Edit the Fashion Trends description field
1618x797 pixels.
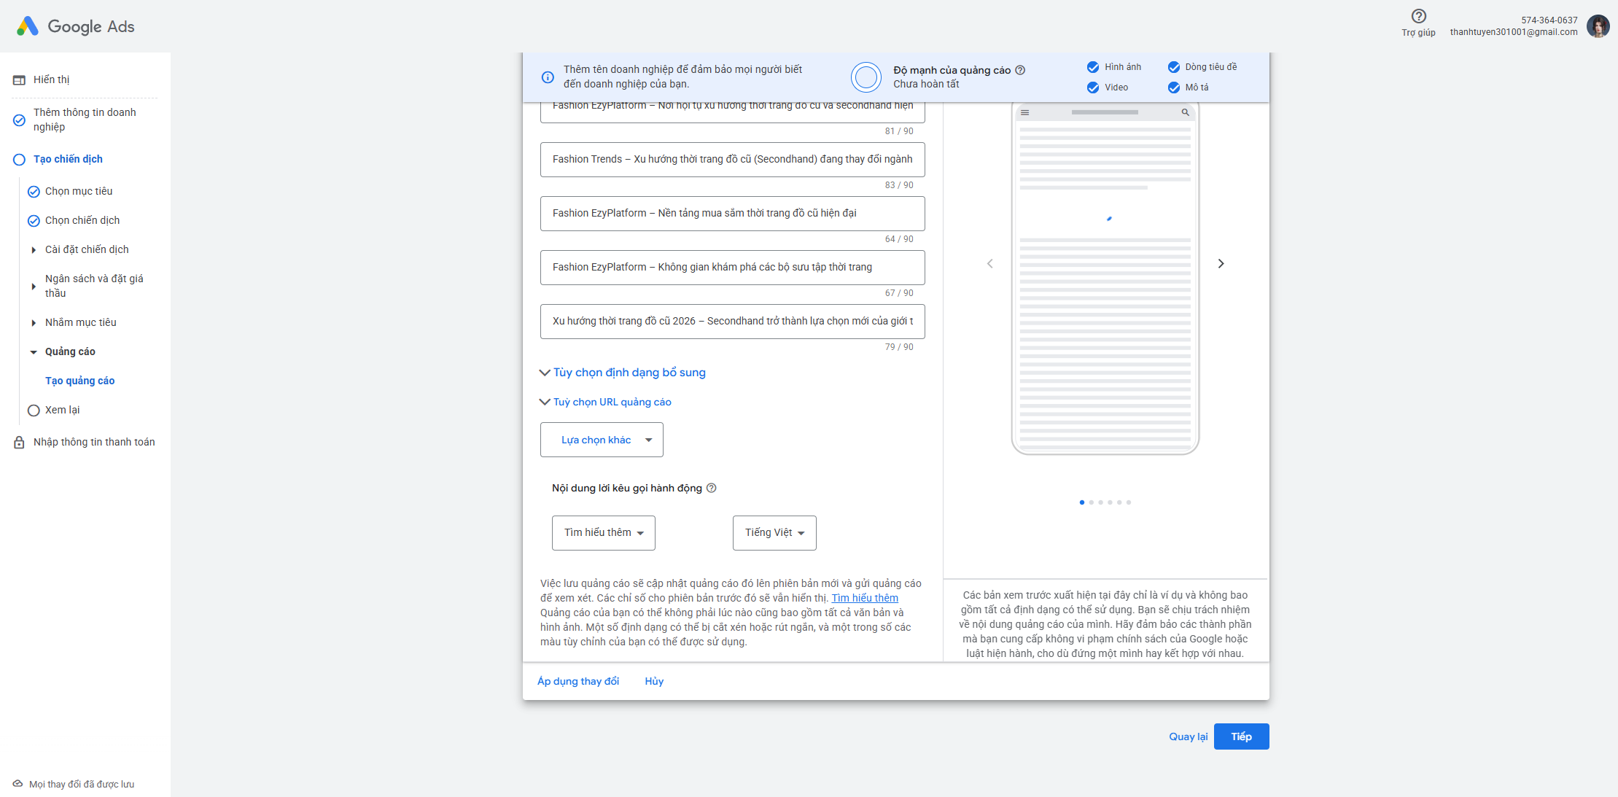click(x=733, y=160)
